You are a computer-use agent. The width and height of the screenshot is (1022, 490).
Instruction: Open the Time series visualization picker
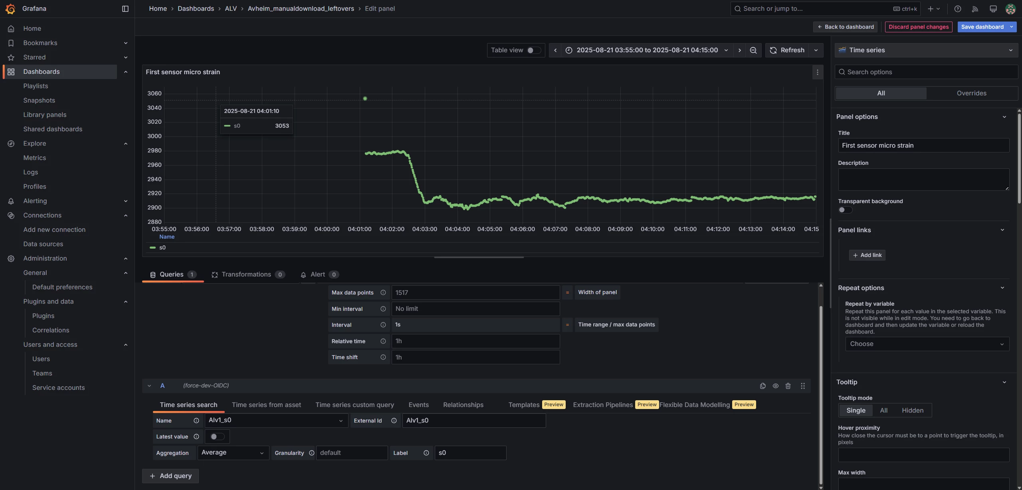pyautogui.click(x=926, y=50)
